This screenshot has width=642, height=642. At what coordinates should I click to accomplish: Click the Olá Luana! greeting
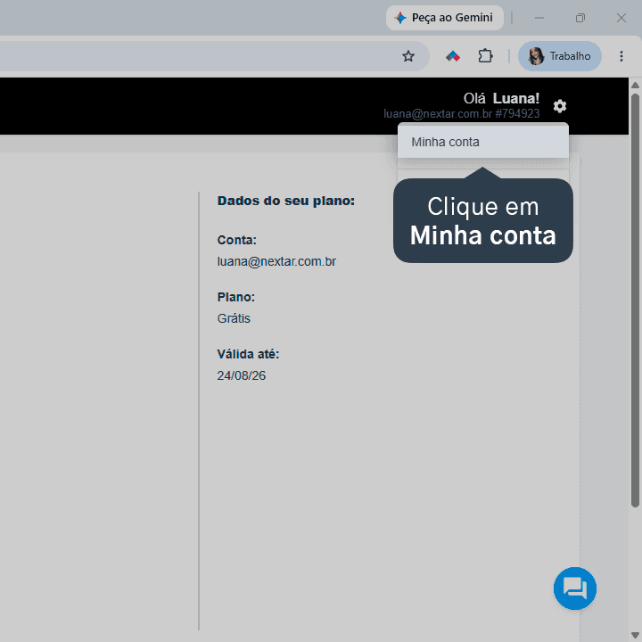click(x=501, y=98)
